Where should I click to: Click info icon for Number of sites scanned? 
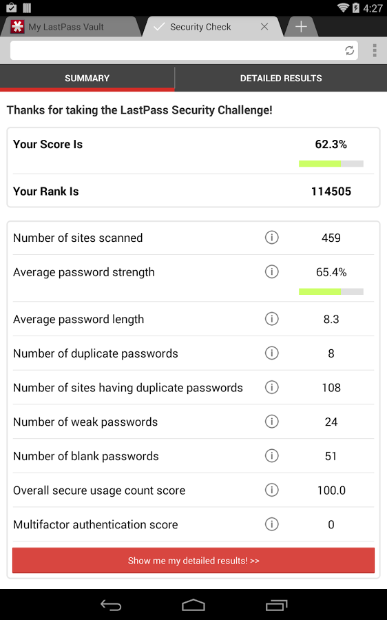tap(271, 238)
